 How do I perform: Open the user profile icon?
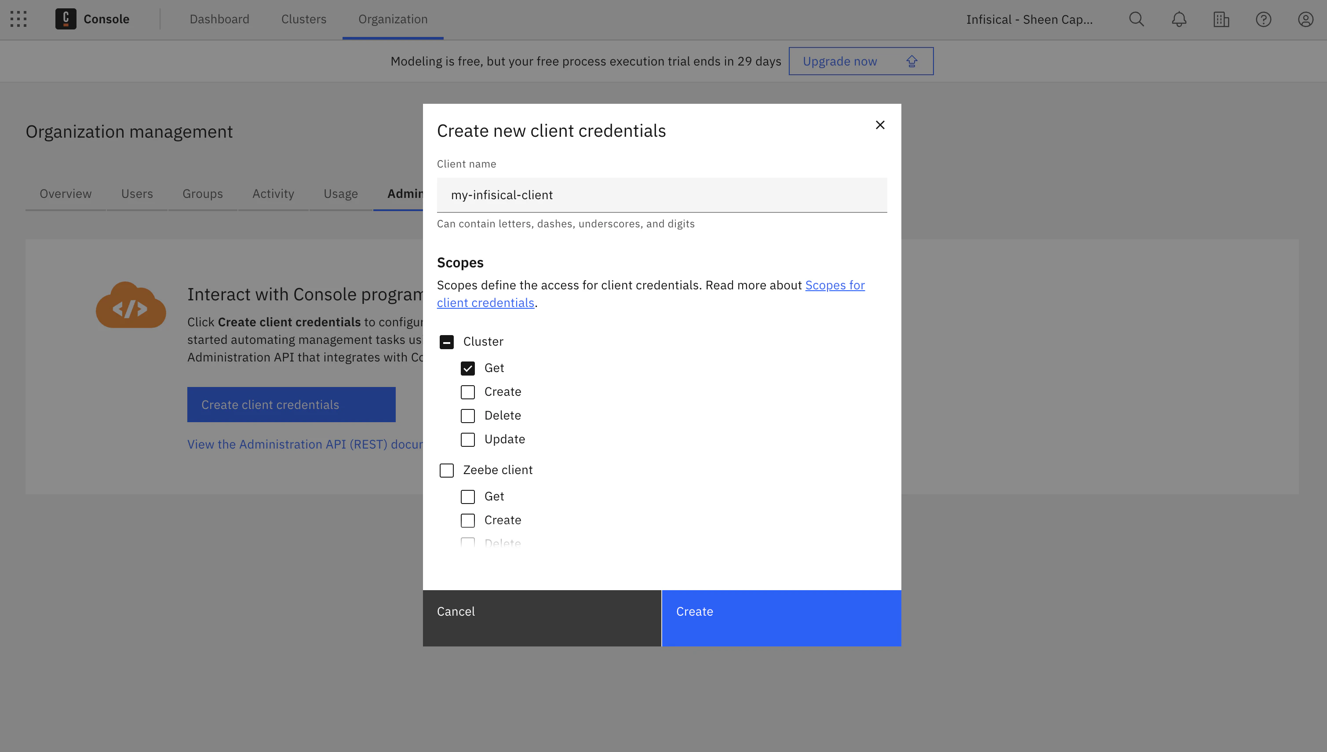click(x=1306, y=19)
